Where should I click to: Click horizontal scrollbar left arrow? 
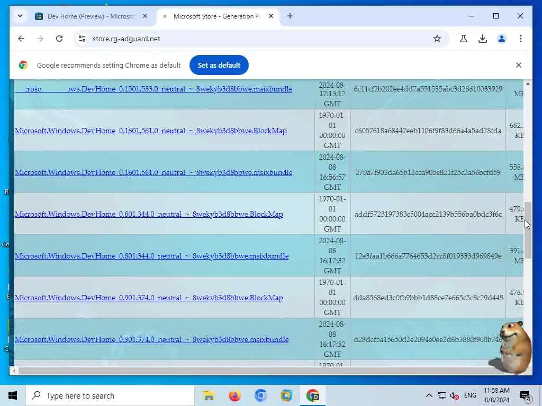coord(14,371)
